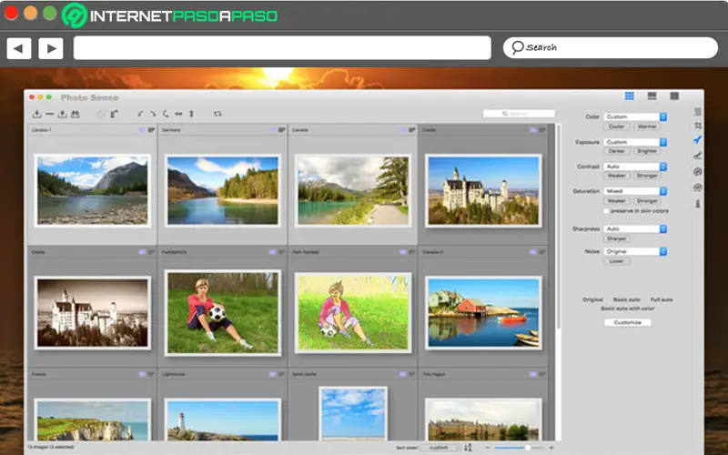
Task: Click the crop toolbar icon
Action: 217,114
